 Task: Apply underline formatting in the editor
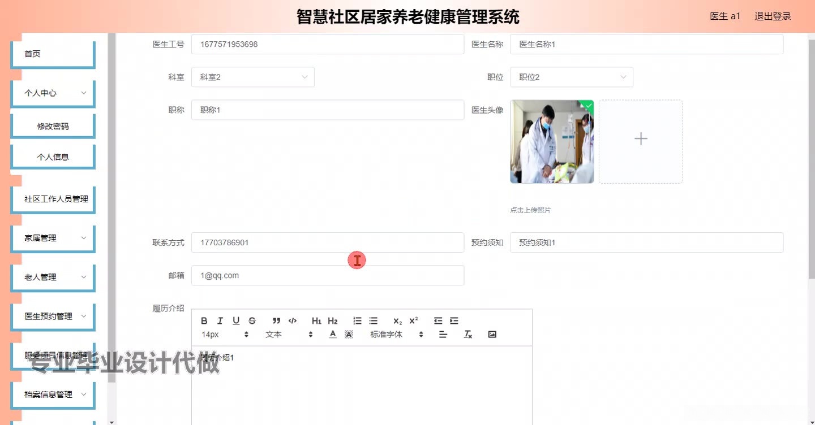[x=236, y=321]
